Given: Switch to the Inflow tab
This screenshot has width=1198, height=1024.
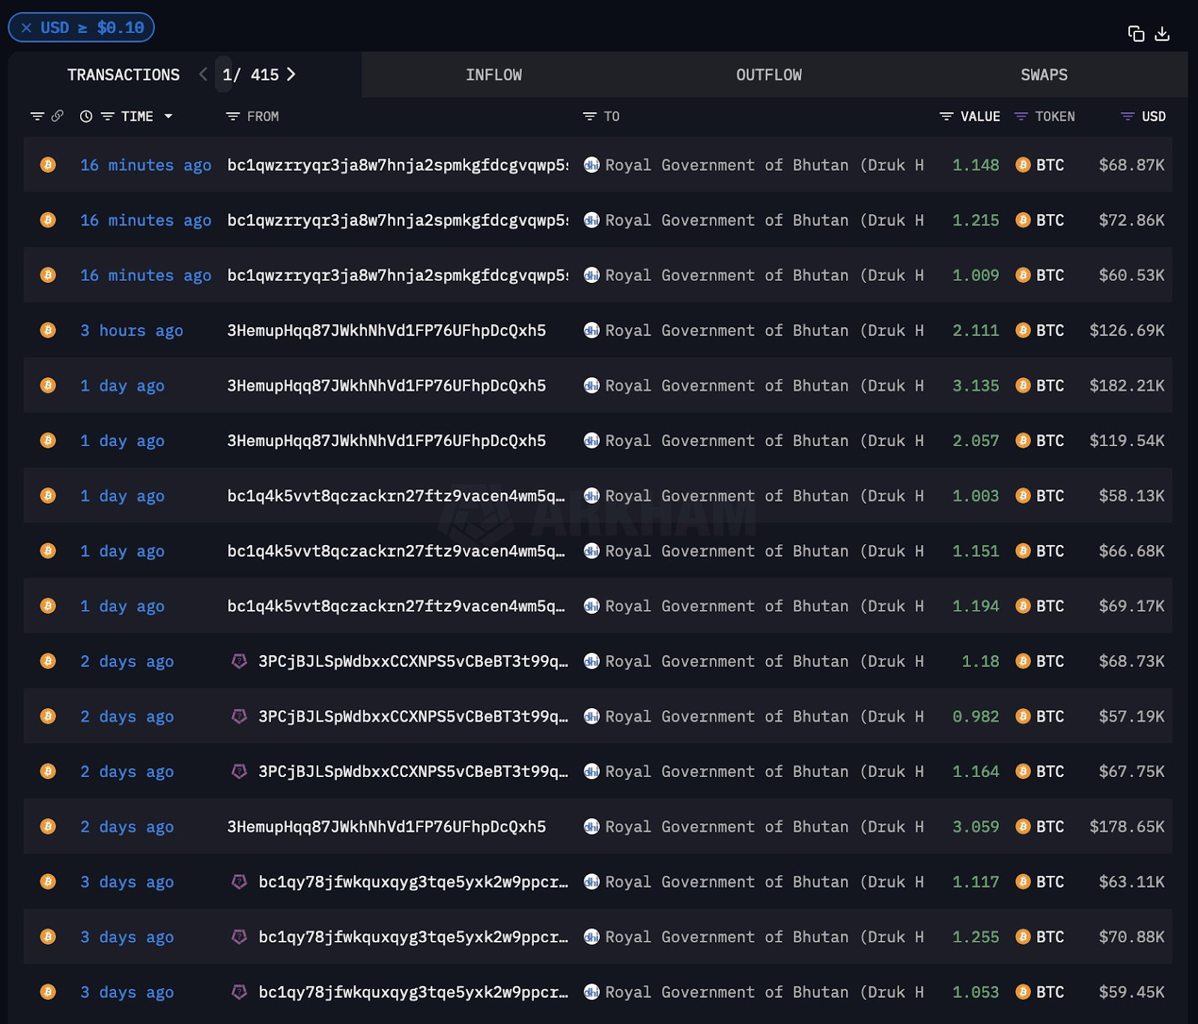Looking at the screenshot, I should pyautogui.click(x=493, y=75).
